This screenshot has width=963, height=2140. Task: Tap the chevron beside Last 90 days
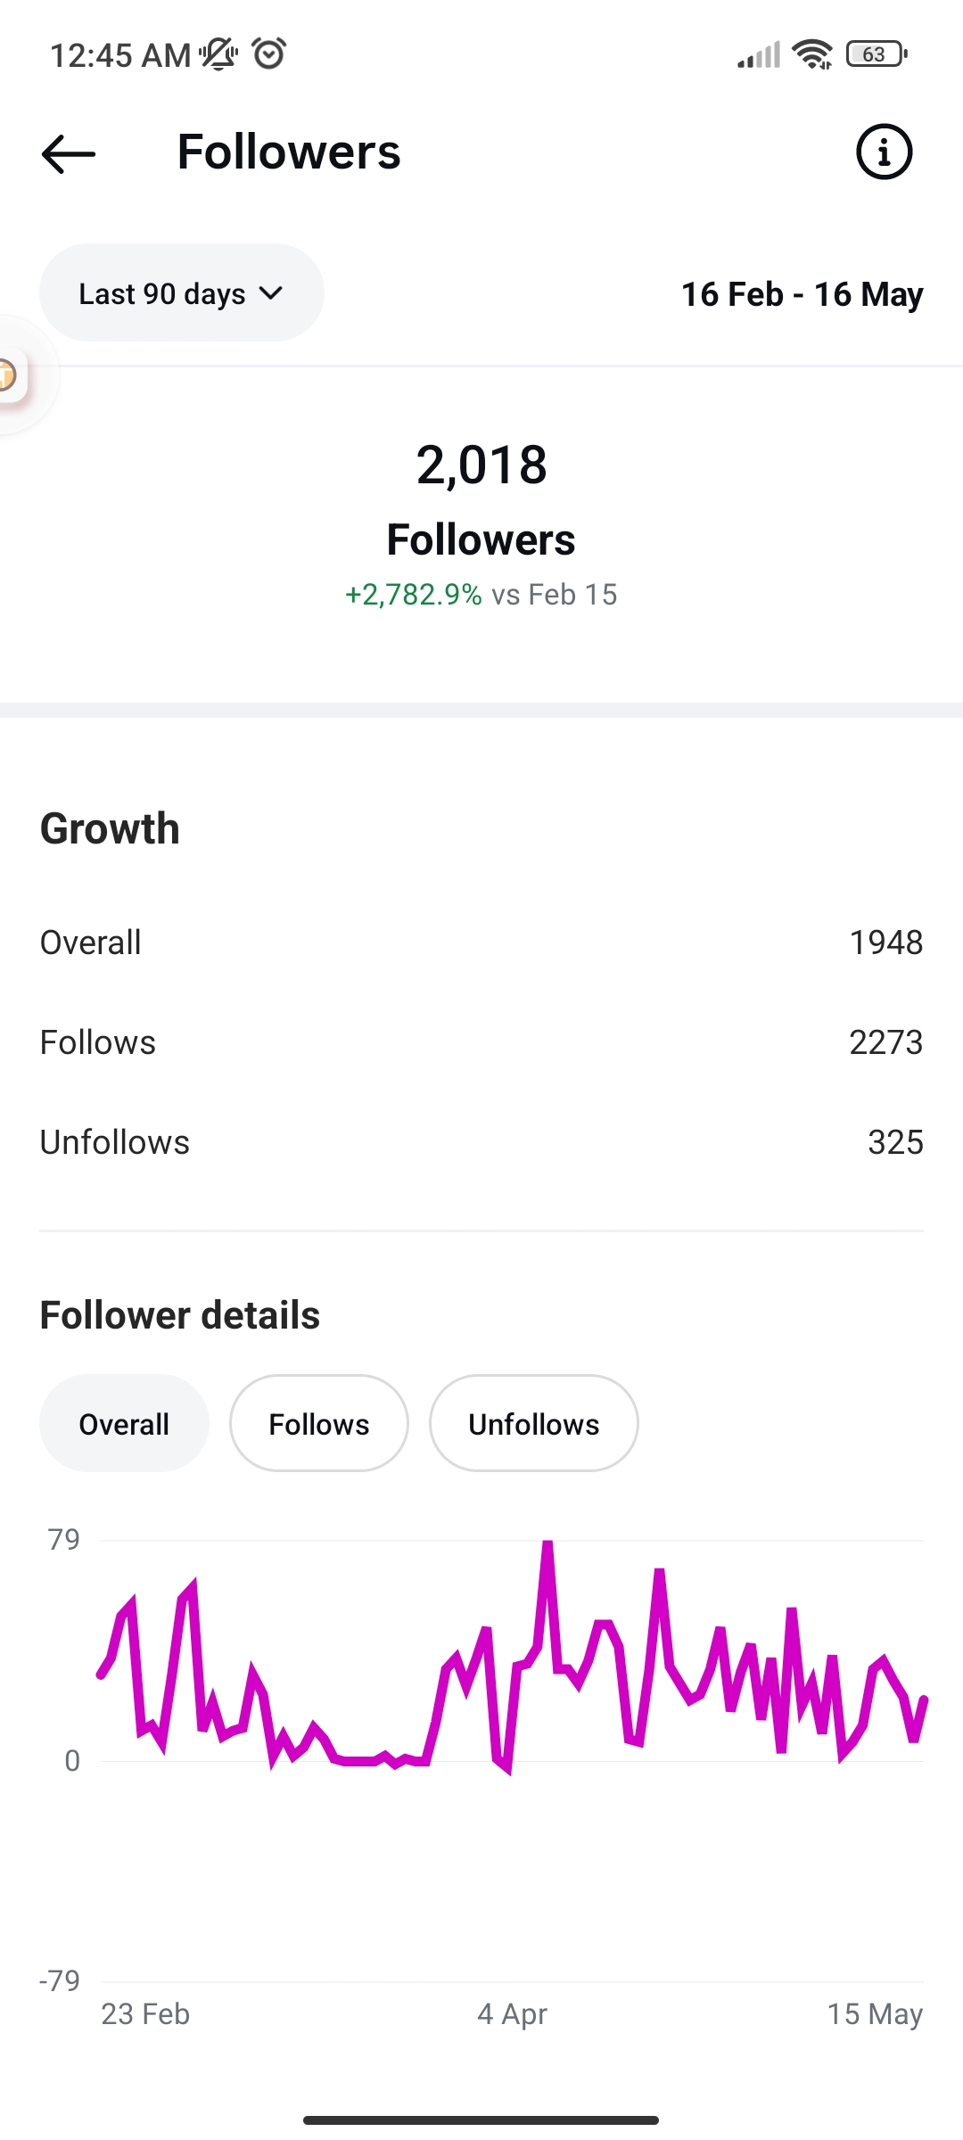click(x=270, y=293)
